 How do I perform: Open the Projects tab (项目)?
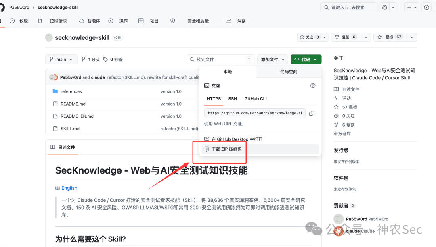click(149, 21)
